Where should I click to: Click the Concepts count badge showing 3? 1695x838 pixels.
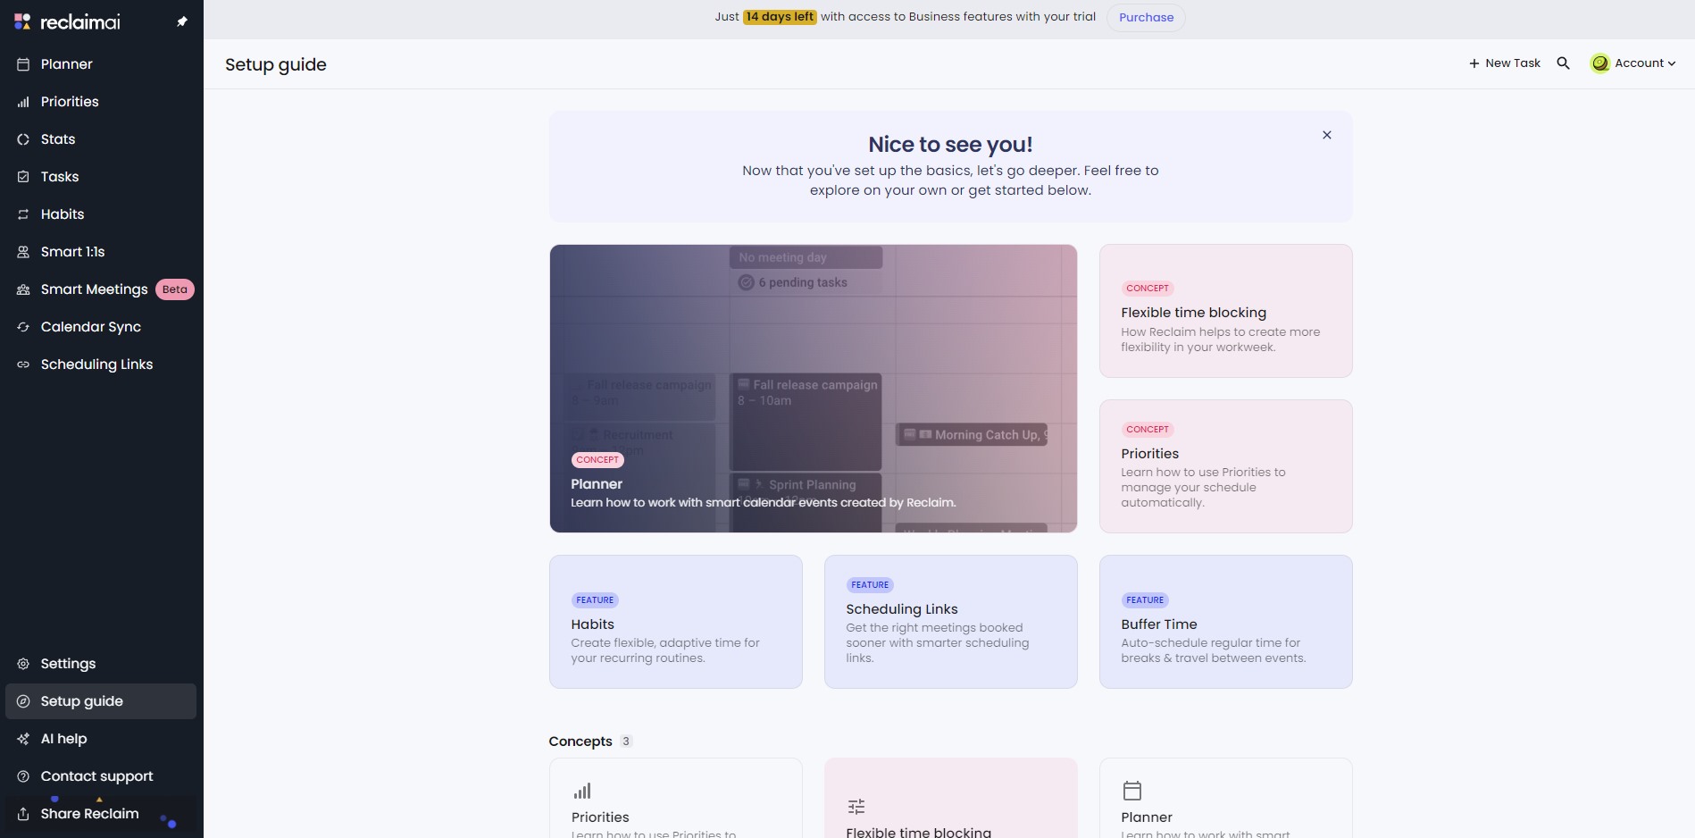tap(626, 742)
